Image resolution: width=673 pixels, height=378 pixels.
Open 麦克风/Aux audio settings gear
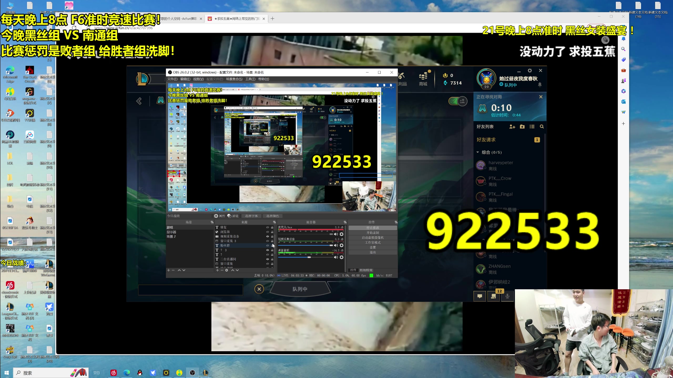click(x=341, y=234)
